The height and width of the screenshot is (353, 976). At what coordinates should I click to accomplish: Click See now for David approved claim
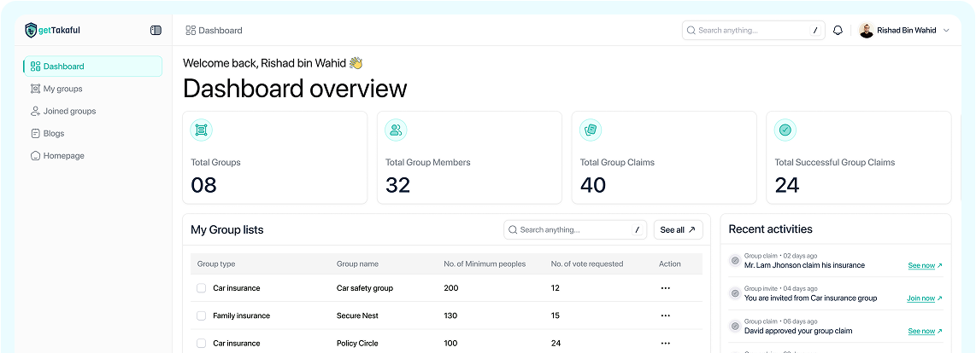click(x=925, y=331)
